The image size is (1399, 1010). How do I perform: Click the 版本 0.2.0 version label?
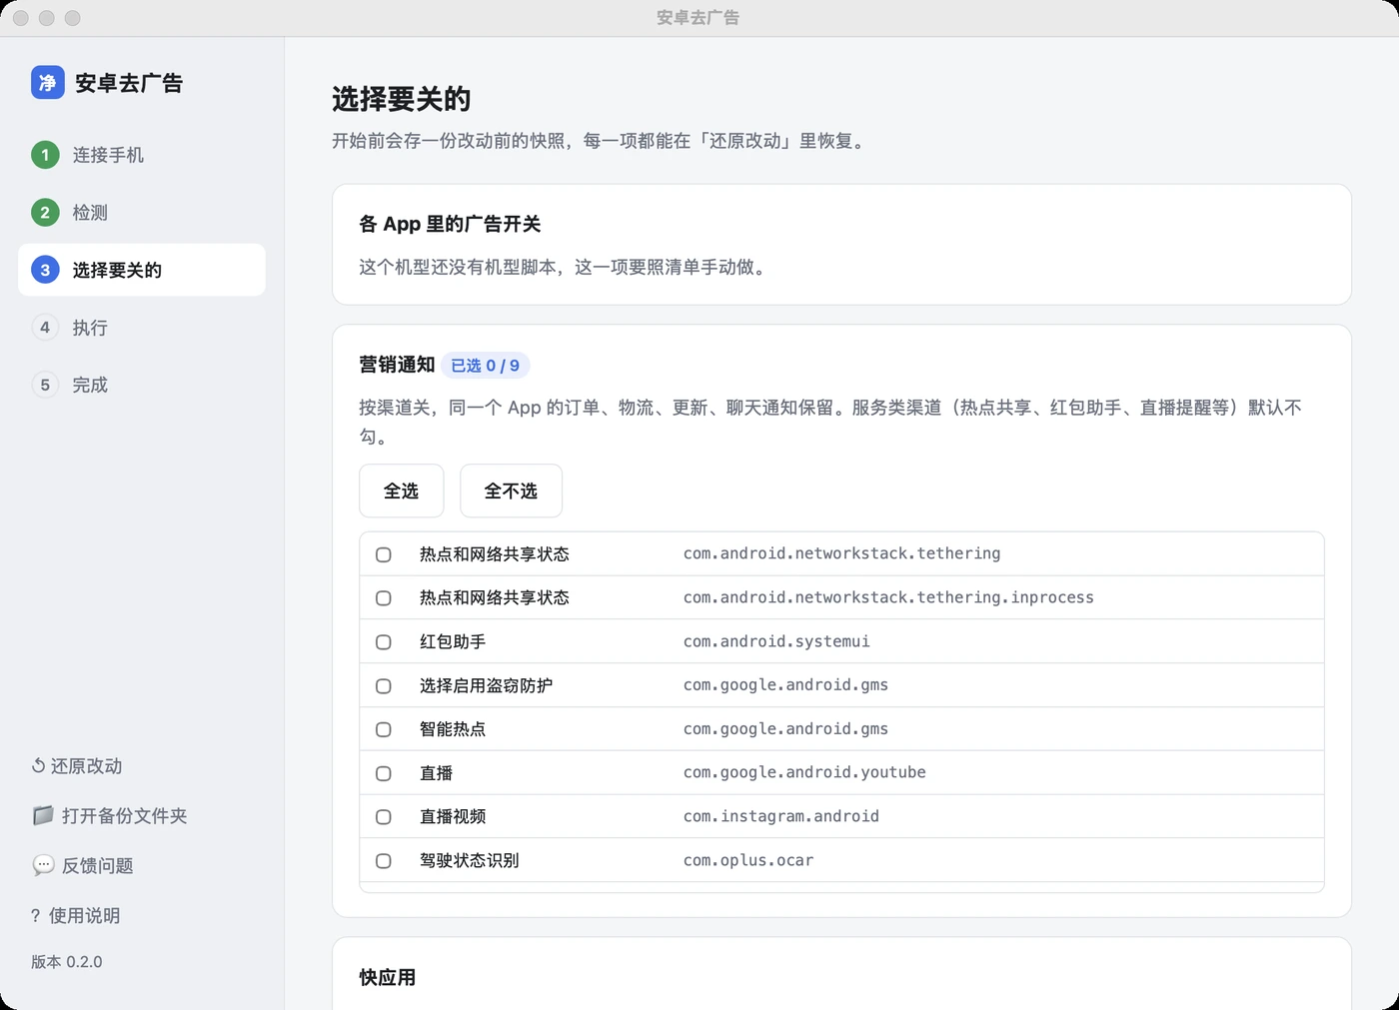(x=67, y=962)
